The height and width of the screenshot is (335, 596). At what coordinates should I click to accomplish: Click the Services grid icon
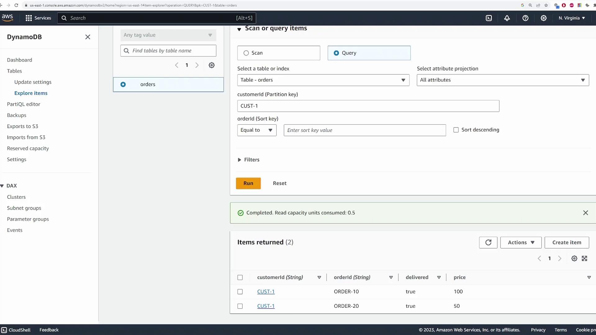click(29, 18)
